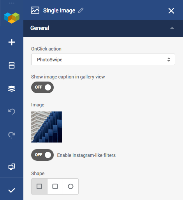Select the square shape option
183x200 pixels.
(x=39, y=186)
